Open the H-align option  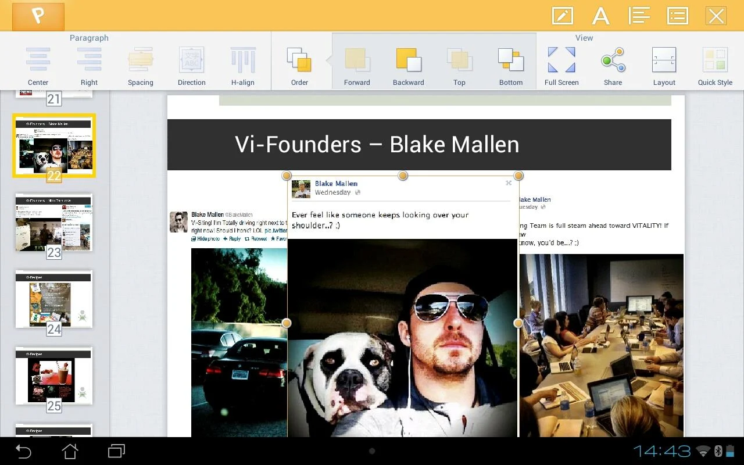(243, 66)
